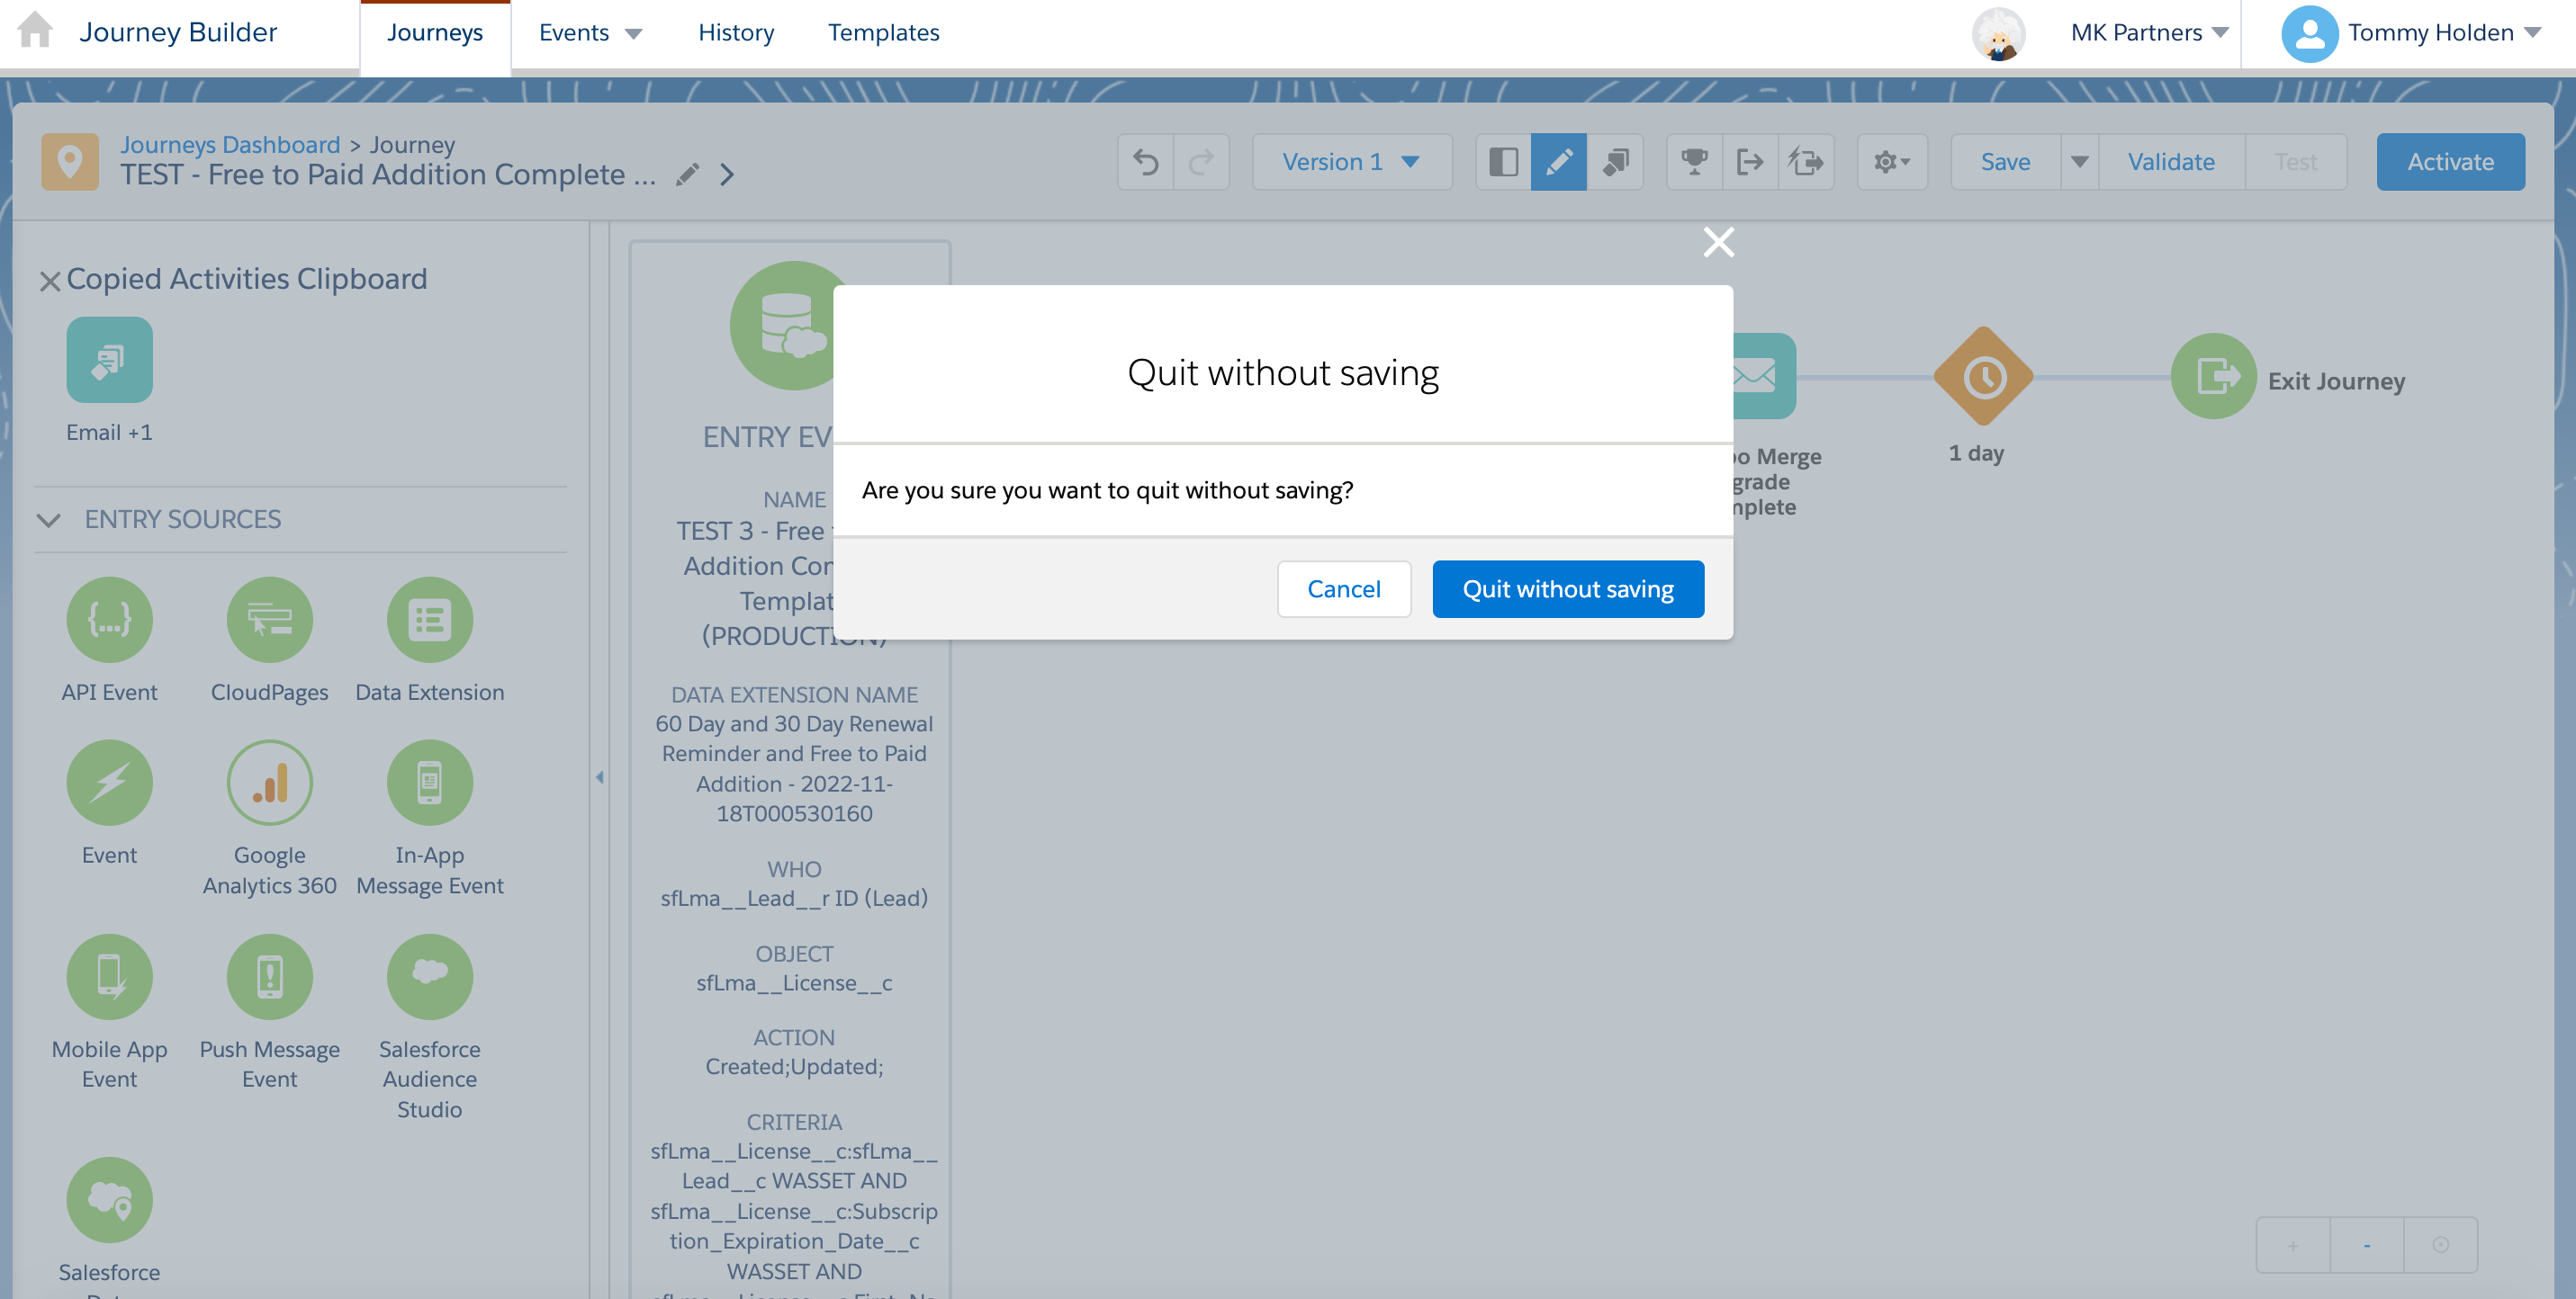
Task: Click the canvas reset zoom target button
Action: coord(2440,1245)
